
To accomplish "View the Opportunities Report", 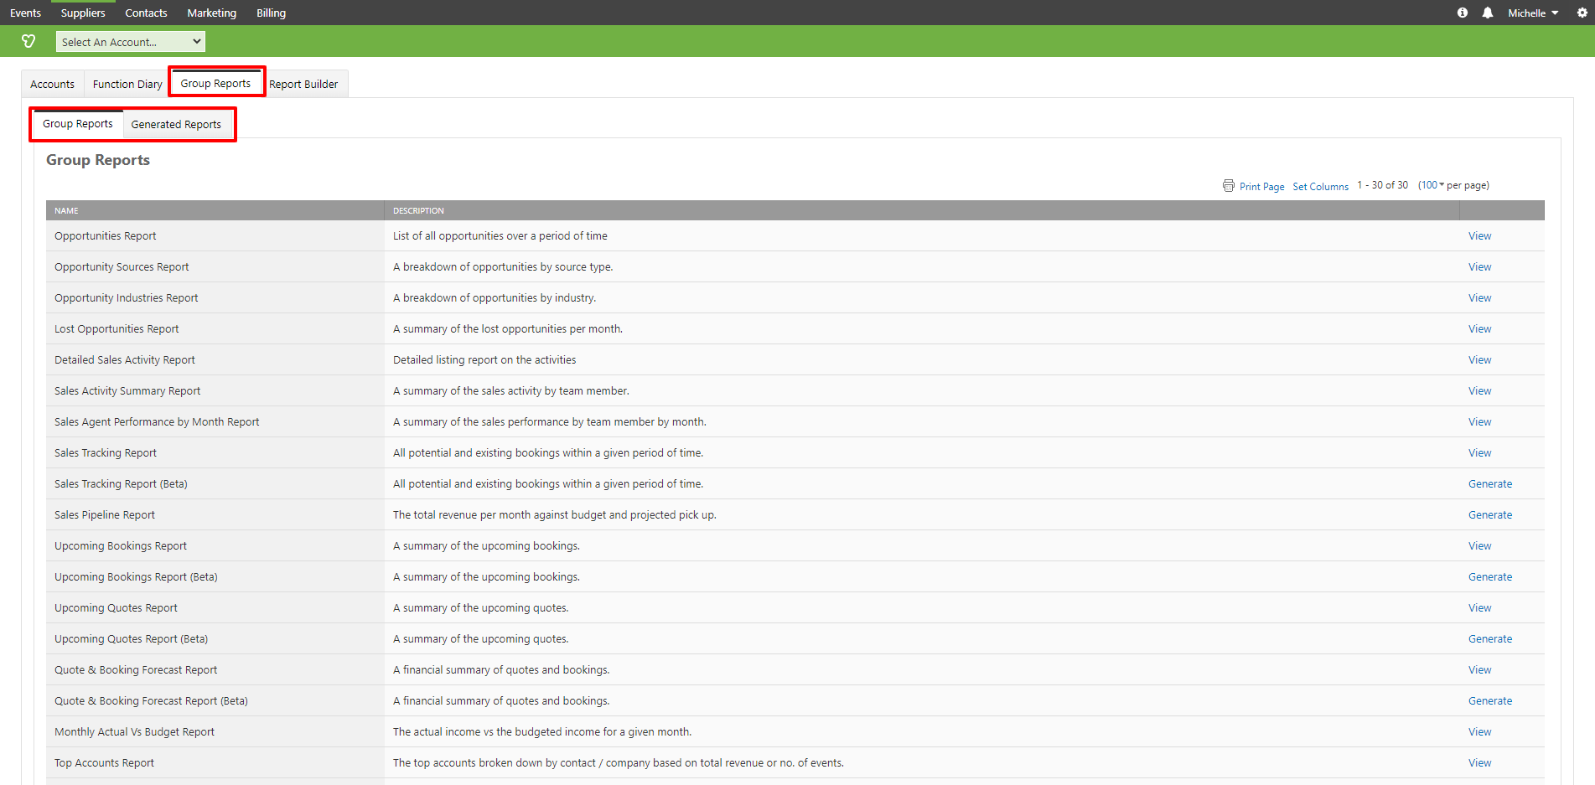I will pyautogui.click(x=1479, y=236).
